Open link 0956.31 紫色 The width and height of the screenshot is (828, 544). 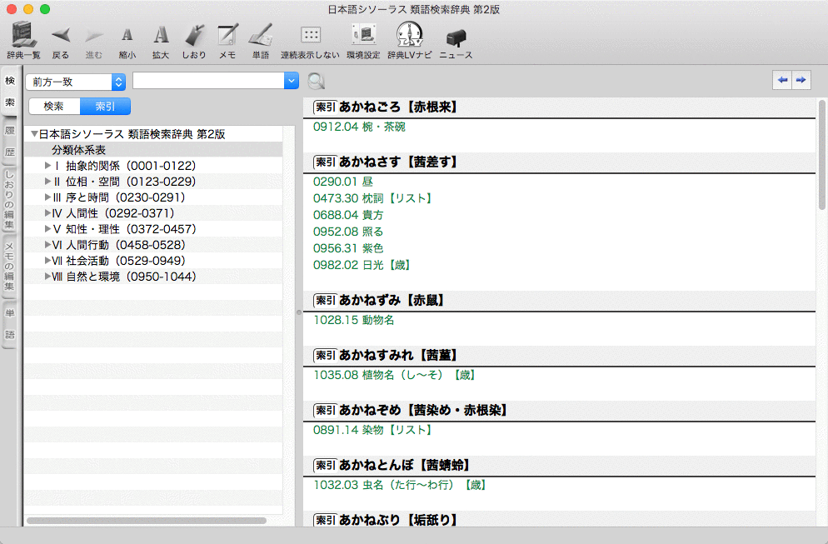pyautogui.click(x=348, y=248)
